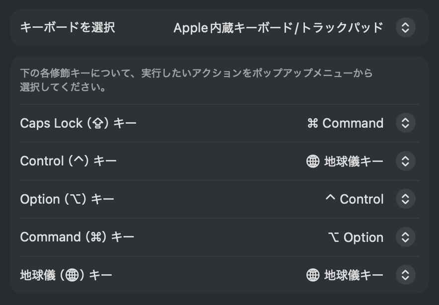Screen dimensions: 439x305
Task: Click the modifier keys instruction text
Action: [x=196, y=80]
